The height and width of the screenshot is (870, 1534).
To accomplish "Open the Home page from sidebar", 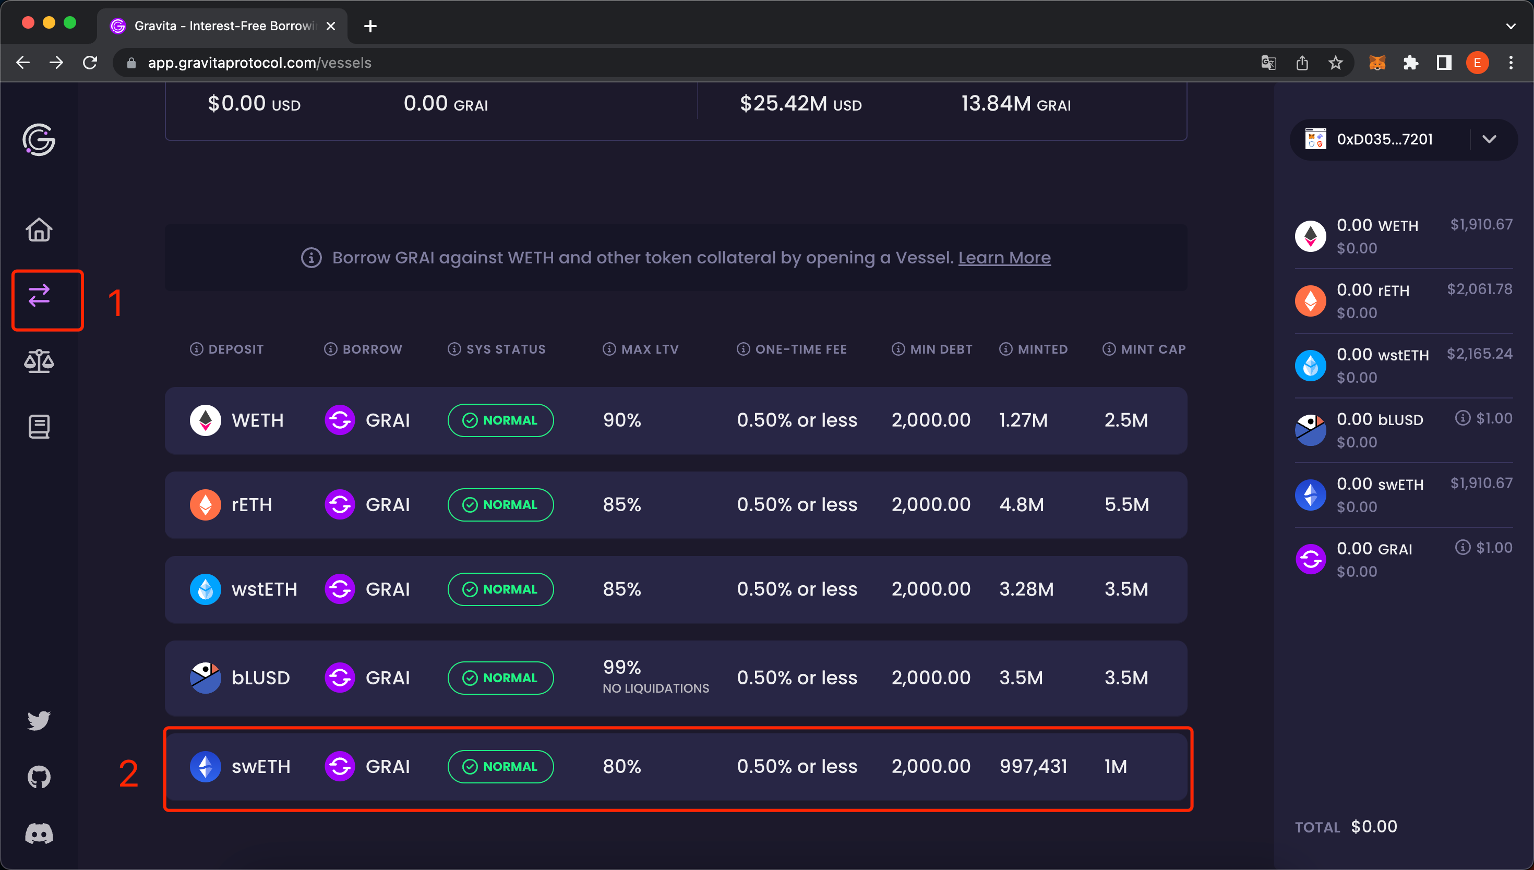I will click(x=39, y=229).
